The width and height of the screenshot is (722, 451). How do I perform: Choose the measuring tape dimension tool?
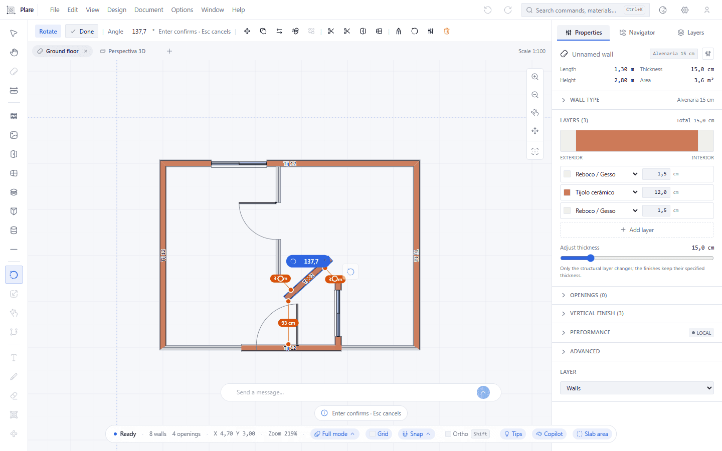pos(14,91)
